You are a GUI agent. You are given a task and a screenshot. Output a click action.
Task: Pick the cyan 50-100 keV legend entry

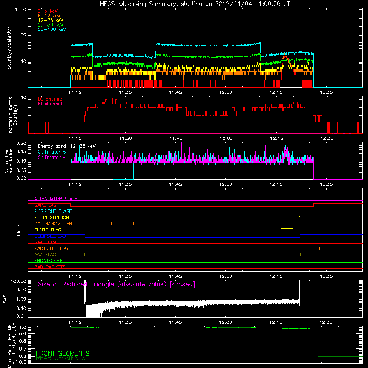[x=52, y=29]
